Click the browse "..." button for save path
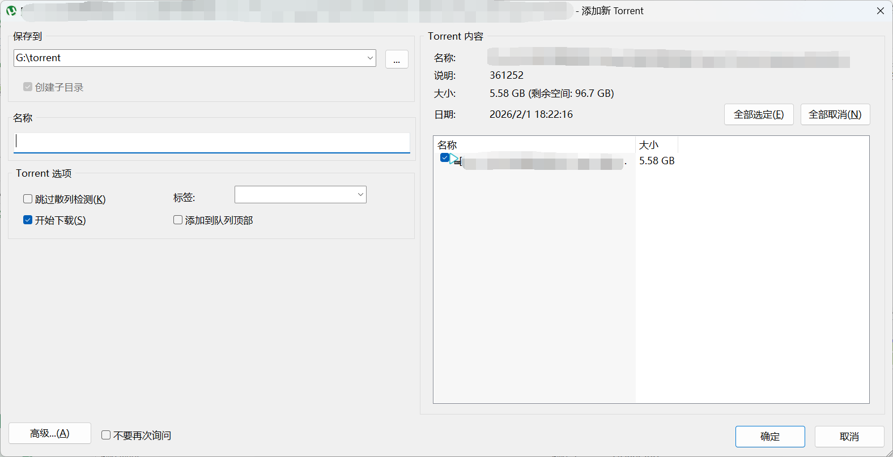 tap(397, 59)
